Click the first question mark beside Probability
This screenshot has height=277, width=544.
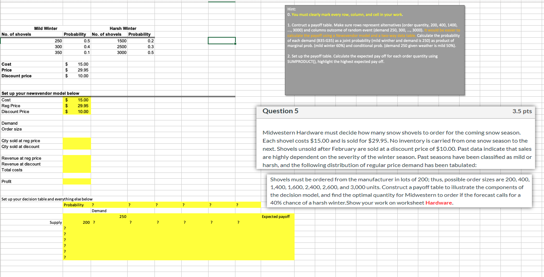pyautogui.click(x=93, y=205)
